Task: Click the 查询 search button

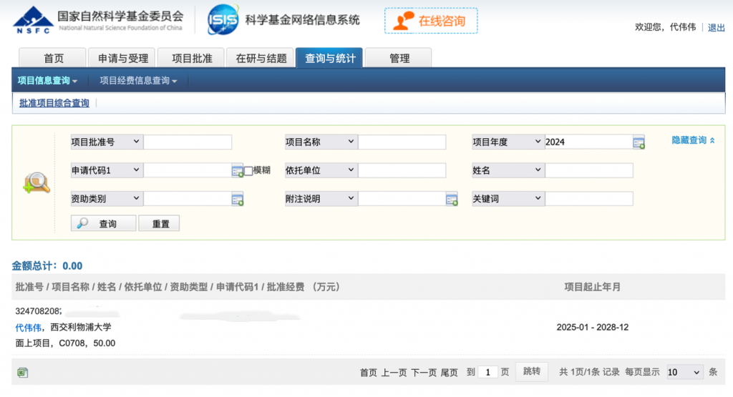Action: coord(103,224)
